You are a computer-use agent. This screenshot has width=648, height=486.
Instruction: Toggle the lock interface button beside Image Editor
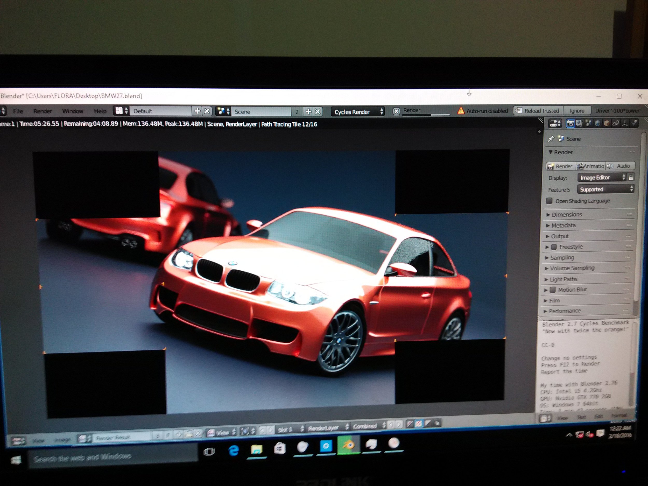pyautogui.click(x=631, y=177)
